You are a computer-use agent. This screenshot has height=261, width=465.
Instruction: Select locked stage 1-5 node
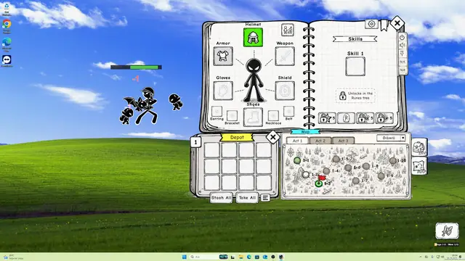click(336, 159)
